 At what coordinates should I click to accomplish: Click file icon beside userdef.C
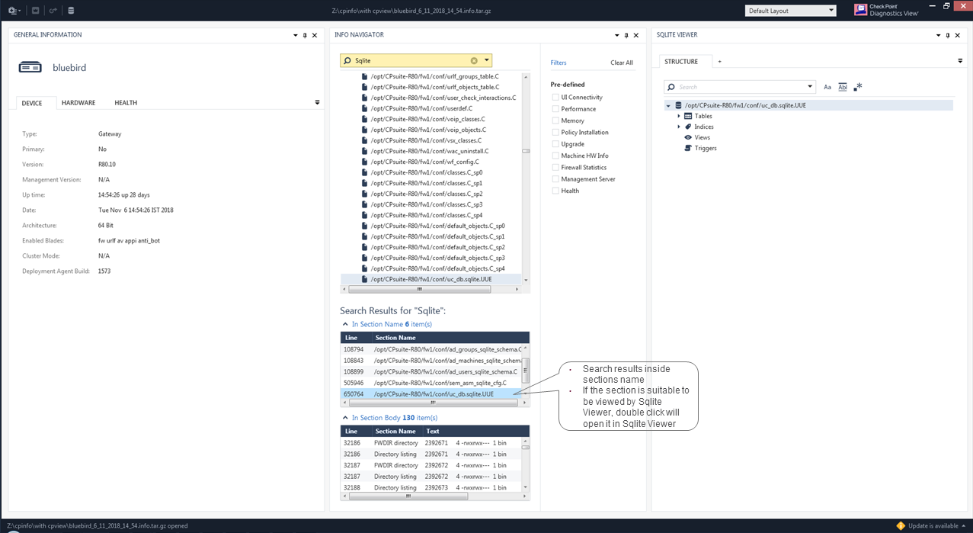point(364,108)
